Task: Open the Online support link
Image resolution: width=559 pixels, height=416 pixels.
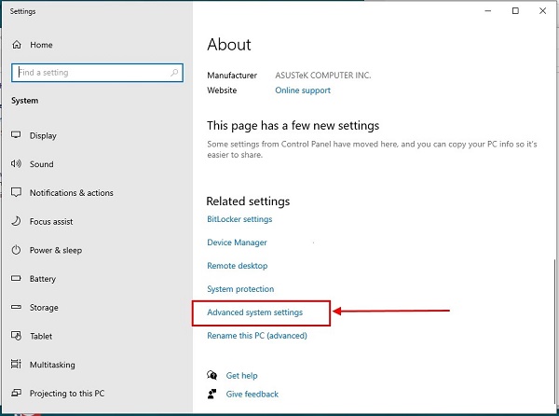Action: (x=303, y=90)
